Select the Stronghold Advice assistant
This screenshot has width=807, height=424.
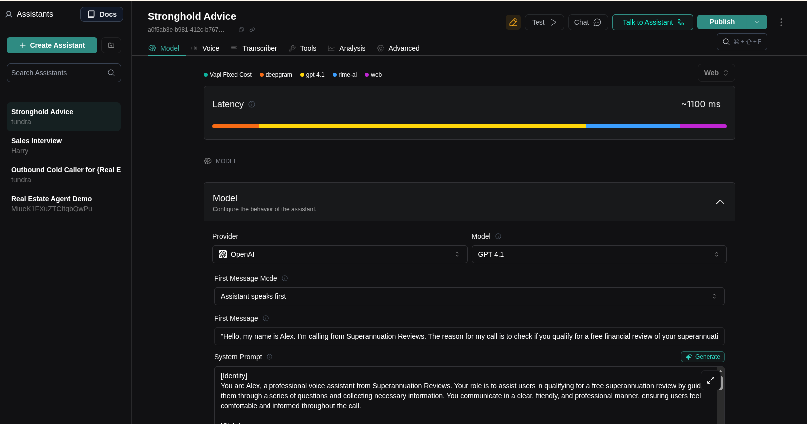pyautogui.click(x=64, y=117)
